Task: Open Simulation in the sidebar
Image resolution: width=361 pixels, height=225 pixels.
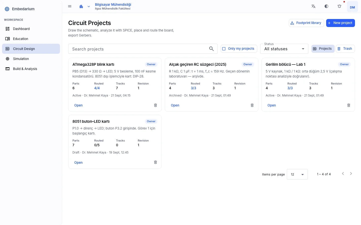Action: (31, 59)
